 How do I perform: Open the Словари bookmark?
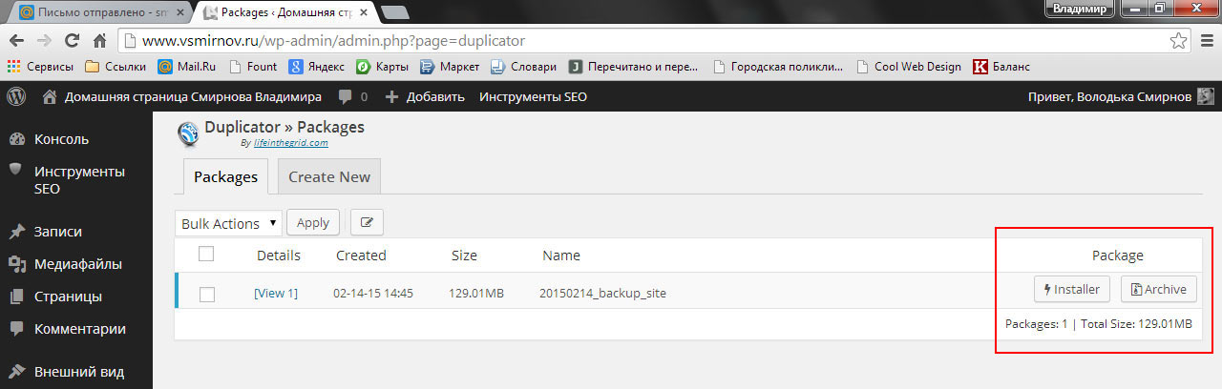click(x=524, y=67)
